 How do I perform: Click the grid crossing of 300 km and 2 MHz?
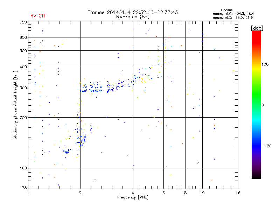point(80,88)
